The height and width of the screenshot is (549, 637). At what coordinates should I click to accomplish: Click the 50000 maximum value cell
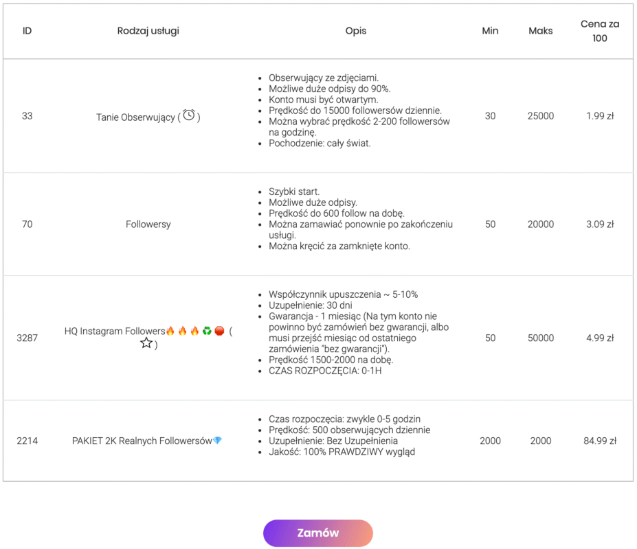click(541, 338)
